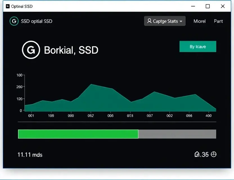Click the .36 value at bottom right
Image resolution: width=234 pixels, height=180 pixels.
point(204,155)
